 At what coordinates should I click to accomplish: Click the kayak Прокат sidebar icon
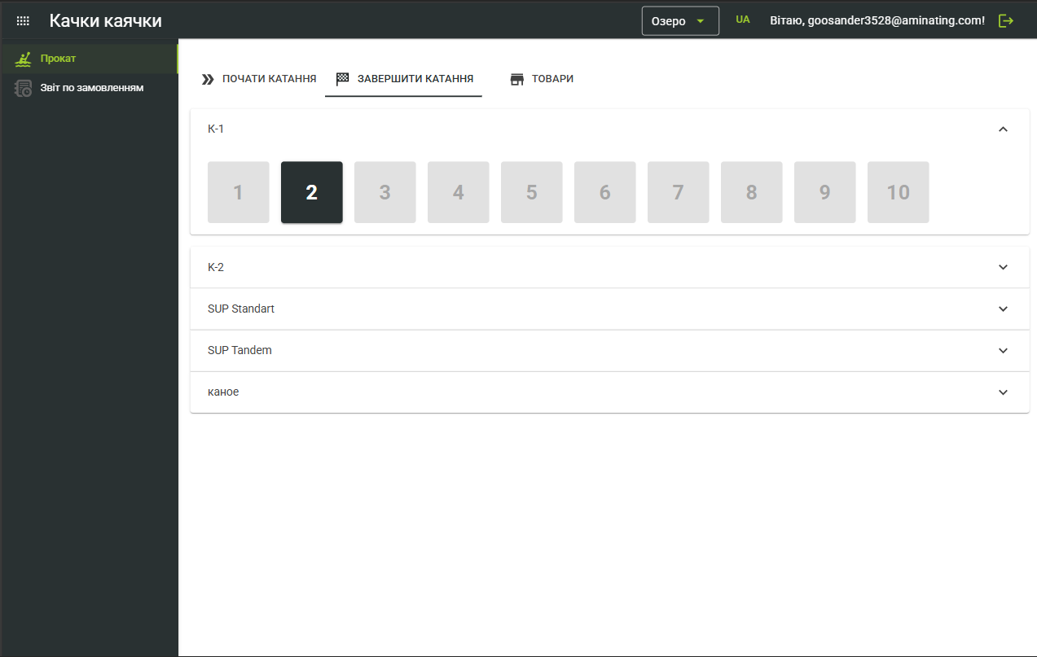(x=24, y=59)
